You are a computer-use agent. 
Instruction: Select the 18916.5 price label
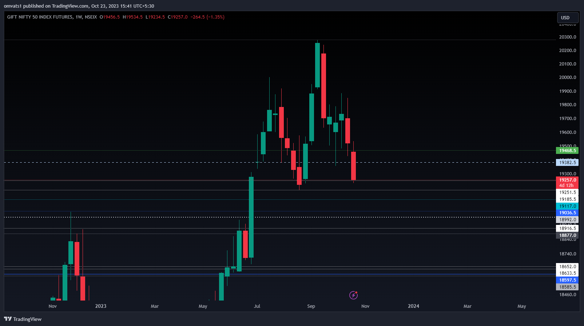click(567, 228)
